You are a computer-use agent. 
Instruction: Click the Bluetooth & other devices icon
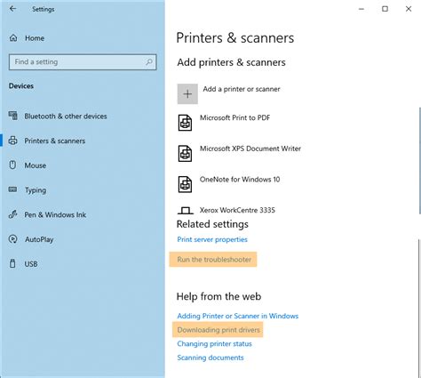[x=13, y=116]
